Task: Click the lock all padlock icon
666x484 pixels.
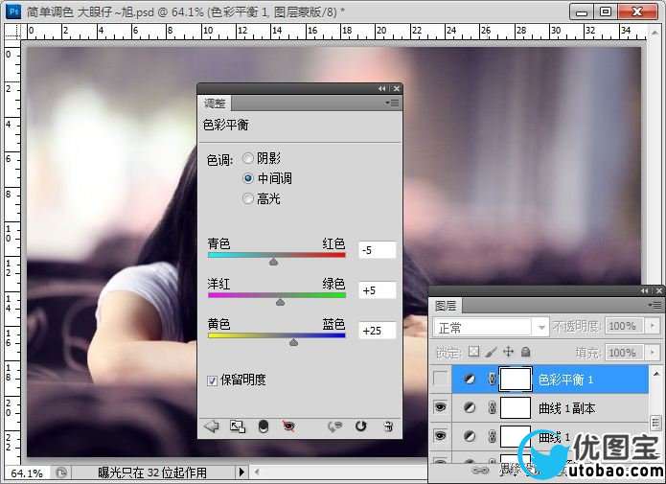Action: (x=525, y=352)
